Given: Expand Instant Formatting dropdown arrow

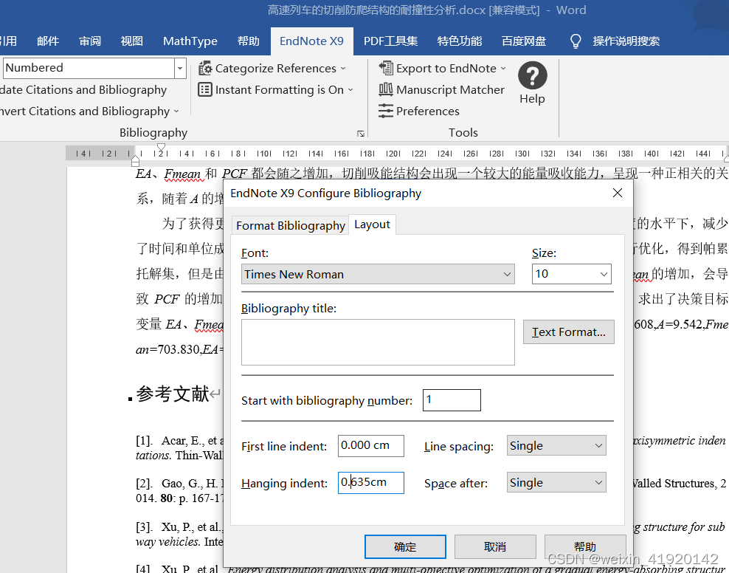Looking at the screenshot, I should tap(350, 90).
